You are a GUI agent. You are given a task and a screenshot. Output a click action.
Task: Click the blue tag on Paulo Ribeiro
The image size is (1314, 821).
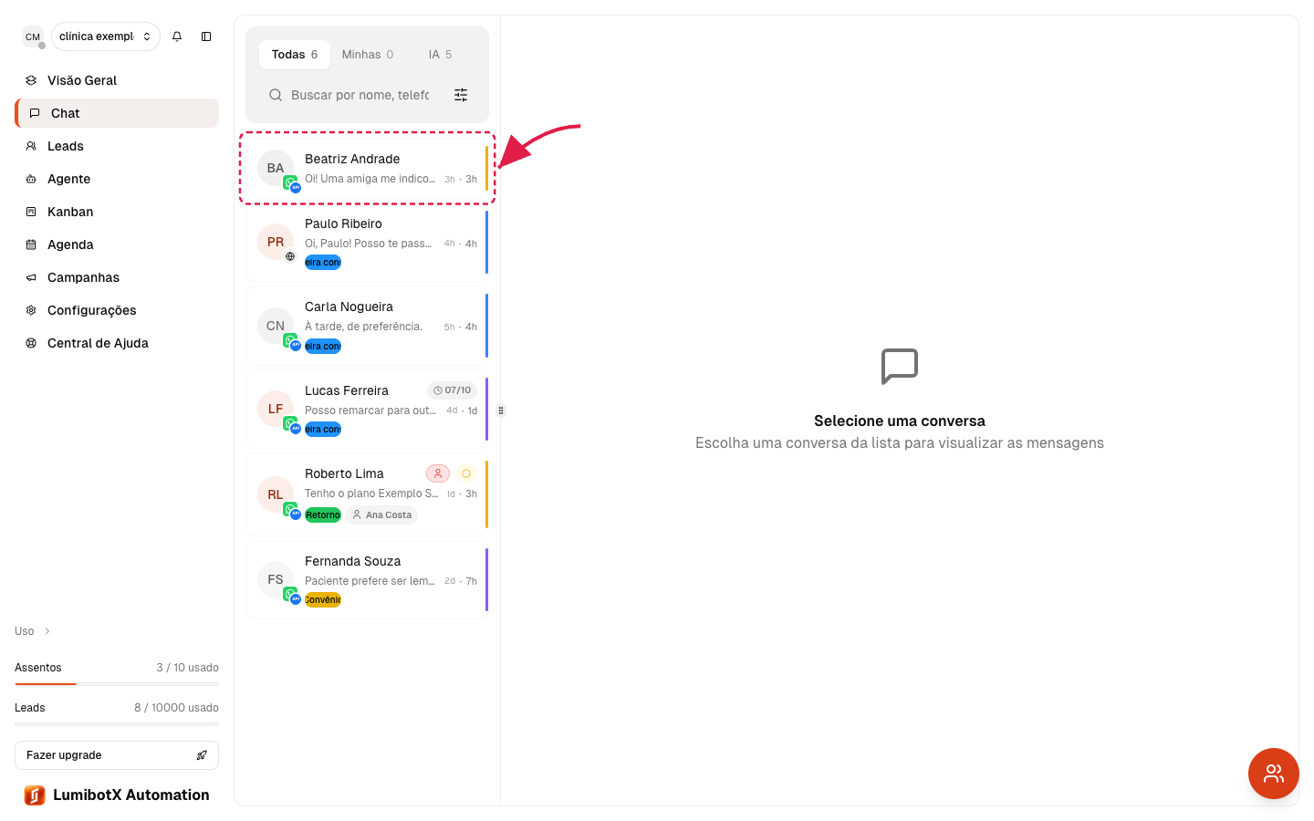[323, 263]
